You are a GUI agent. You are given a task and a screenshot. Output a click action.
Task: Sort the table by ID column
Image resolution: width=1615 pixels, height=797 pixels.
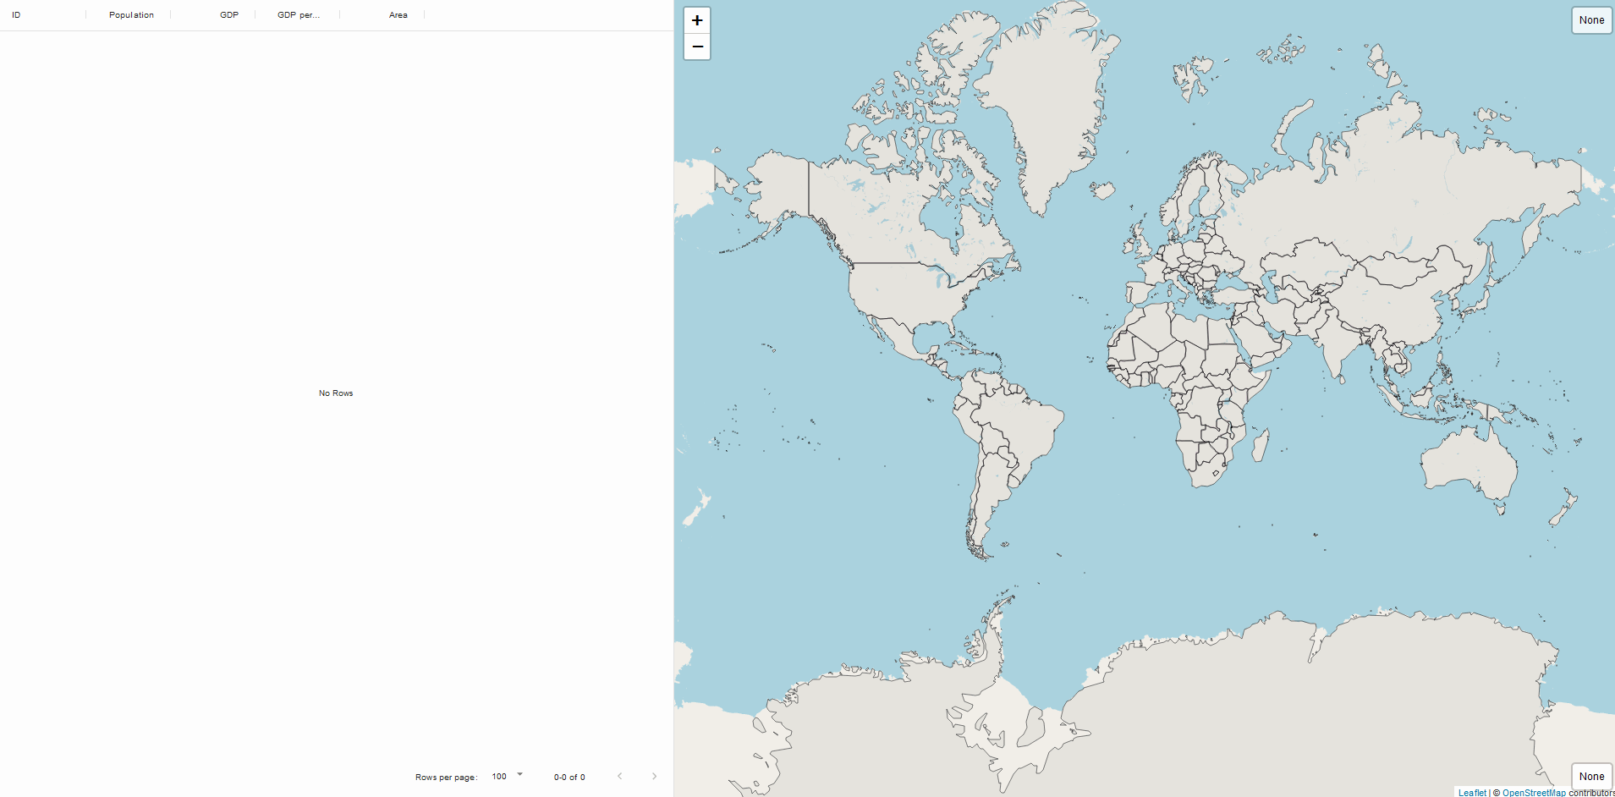[x=17, y=14]
